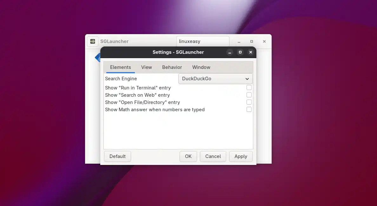This screenshot has width=377, height=206.
Task: Click the "Show Math answer when numbers are typed" text
Action: pos(155,110)
